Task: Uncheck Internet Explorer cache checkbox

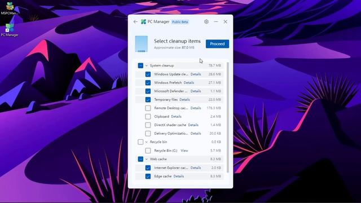Action: pyautogui.click(x=148, y=168)
